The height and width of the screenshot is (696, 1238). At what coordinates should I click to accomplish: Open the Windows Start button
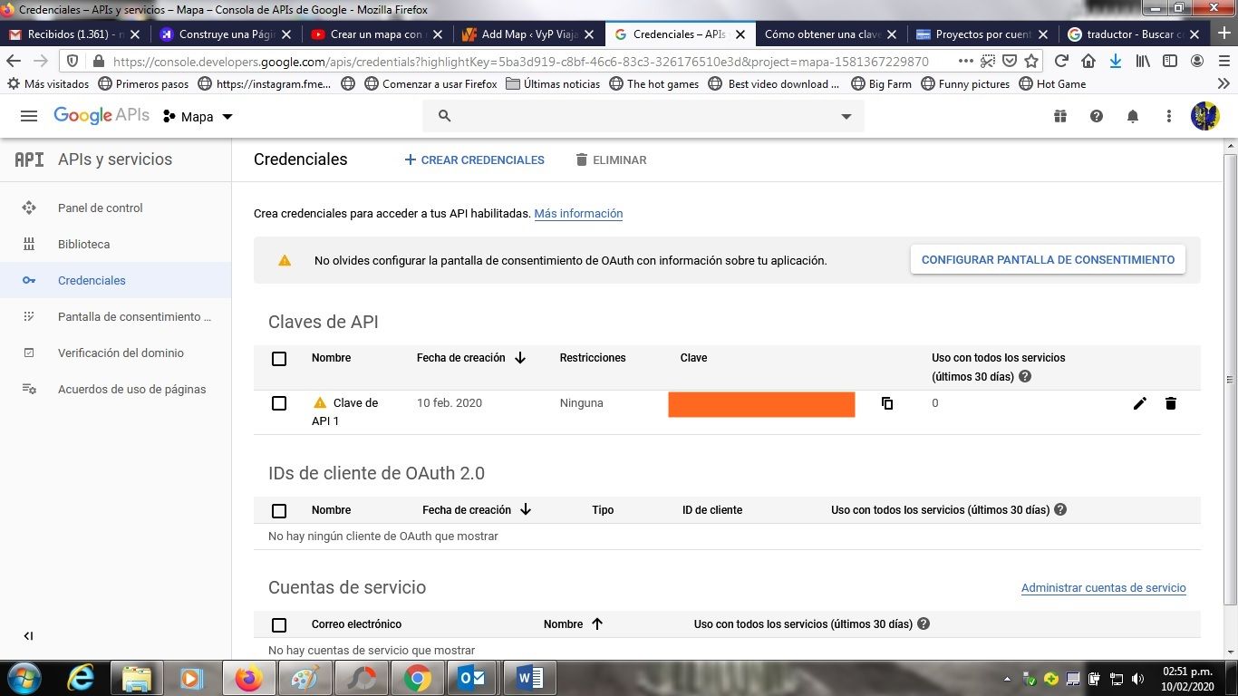pyautogui.click(x=24, y=678)
